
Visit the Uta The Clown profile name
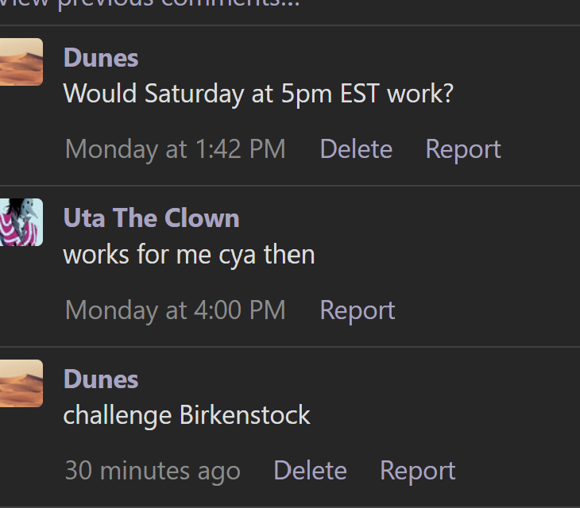(151, 218)
